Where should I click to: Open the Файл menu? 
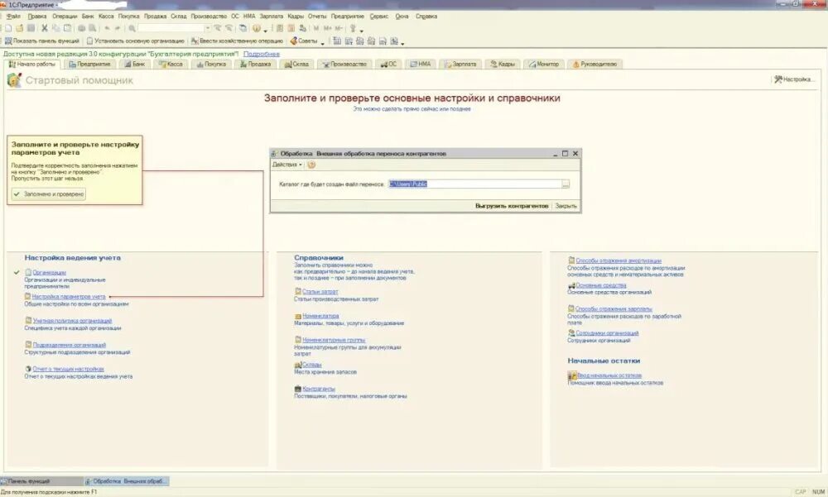(x=13, y=17)
